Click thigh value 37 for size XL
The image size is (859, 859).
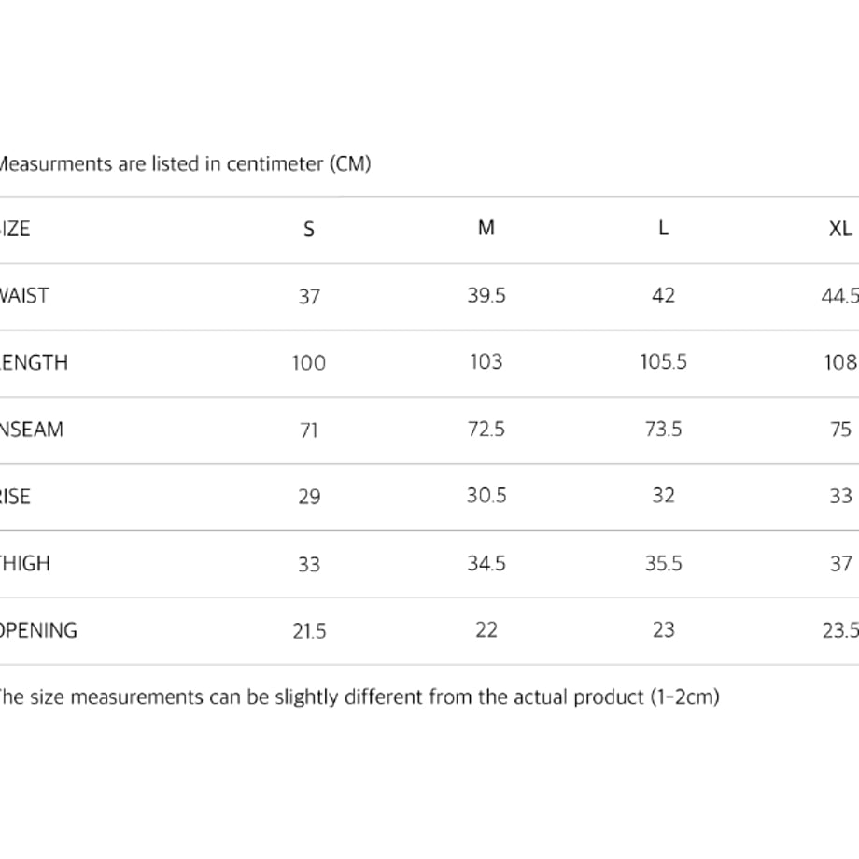(841, 564)
